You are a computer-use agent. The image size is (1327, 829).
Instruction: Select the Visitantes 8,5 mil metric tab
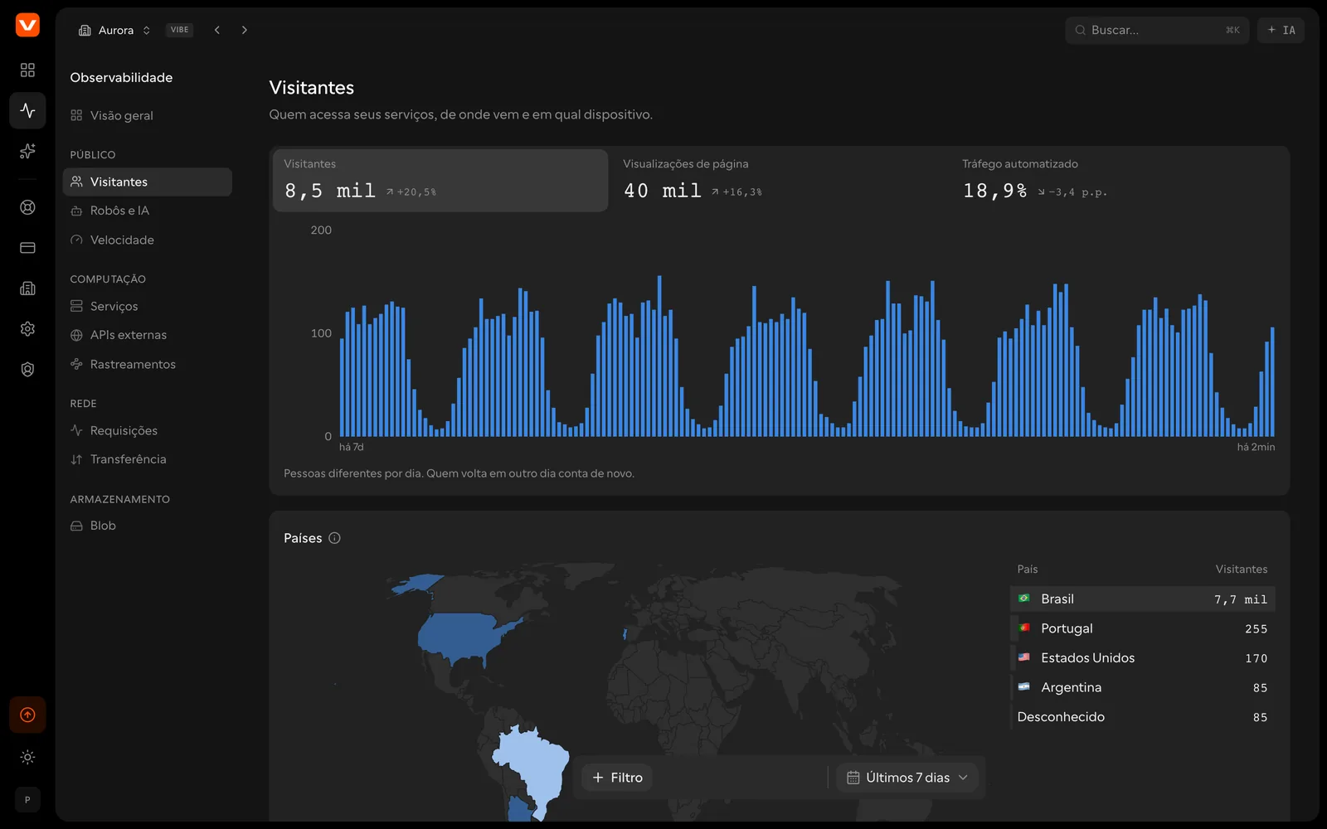click(x=440, y=181)
